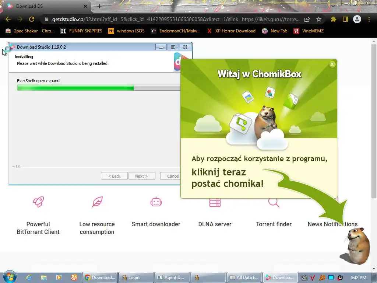
Task: Click the 'kliknij teraz postać chomika!' text
Action: pos(228,178)
